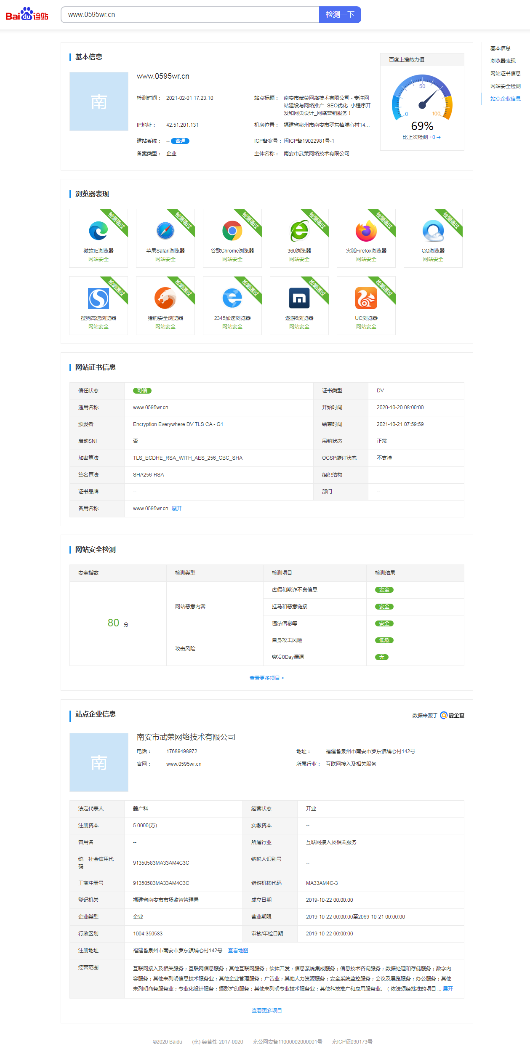Select 网站安全检测 in side navigation

point(505,86)
